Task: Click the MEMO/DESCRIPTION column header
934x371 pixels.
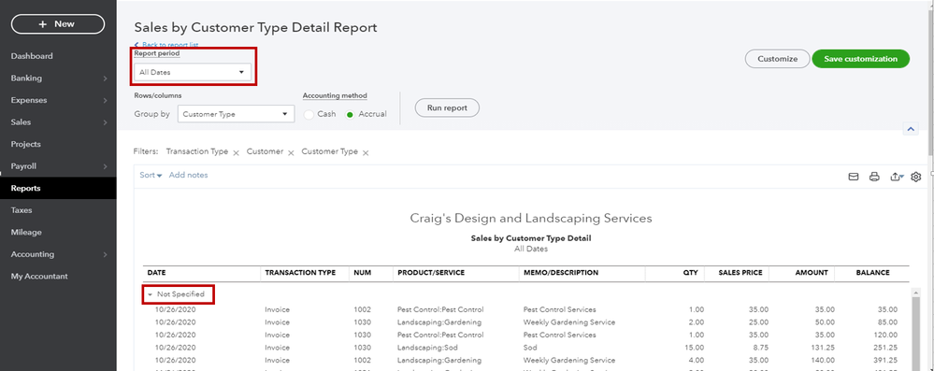Action: pos(561,273)
